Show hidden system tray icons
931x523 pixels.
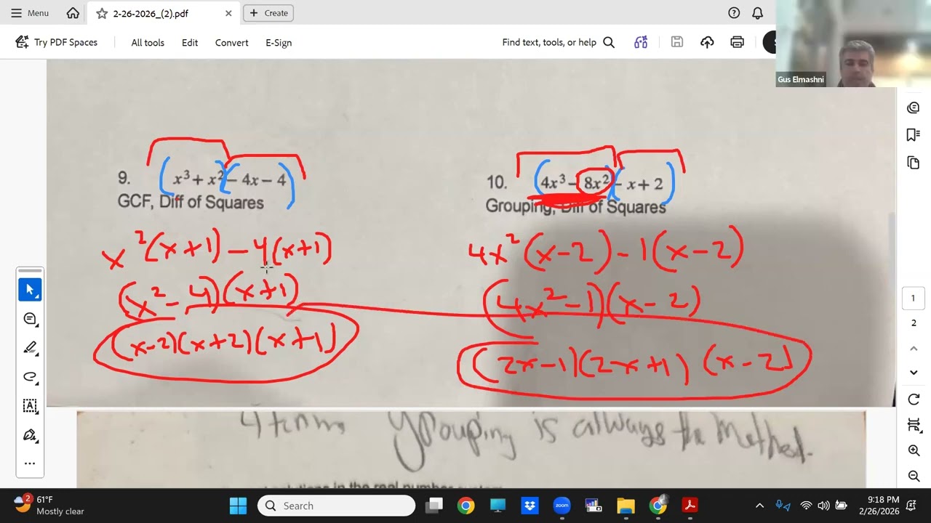759,506
